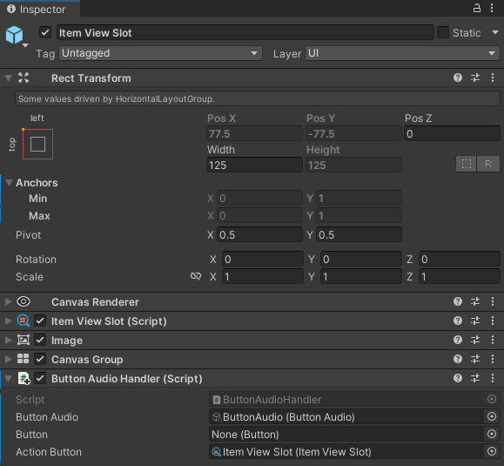
Task: Open Rect Transform help reference icon
Action: pyautogui.click(x=458, y=78)
